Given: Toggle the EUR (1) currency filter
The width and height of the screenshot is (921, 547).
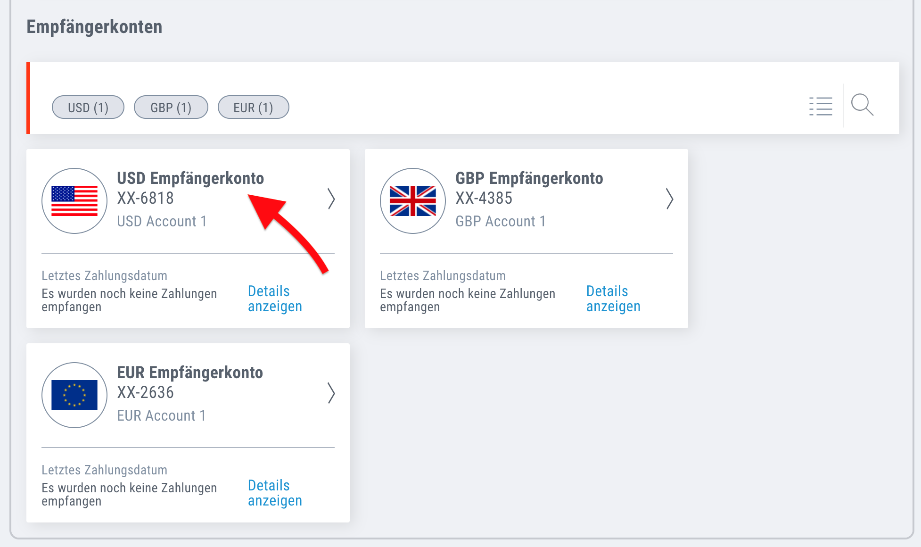Looking at the screenshot, I should click(x=253, y=107).
